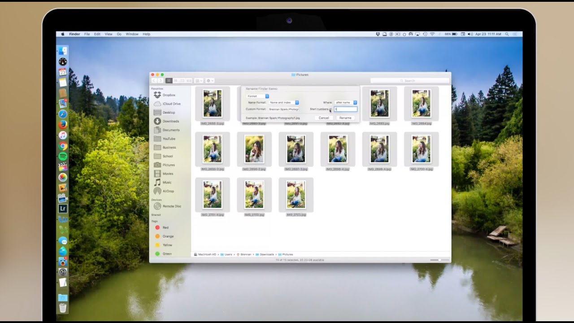
Task: Click the Finder Search field
Action: point(409,81)
